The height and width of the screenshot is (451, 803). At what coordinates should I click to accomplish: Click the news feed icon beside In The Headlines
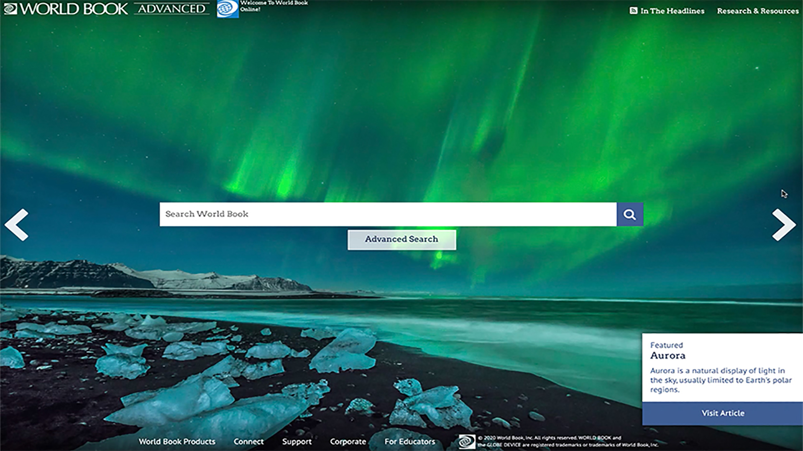tap(633, 11)
